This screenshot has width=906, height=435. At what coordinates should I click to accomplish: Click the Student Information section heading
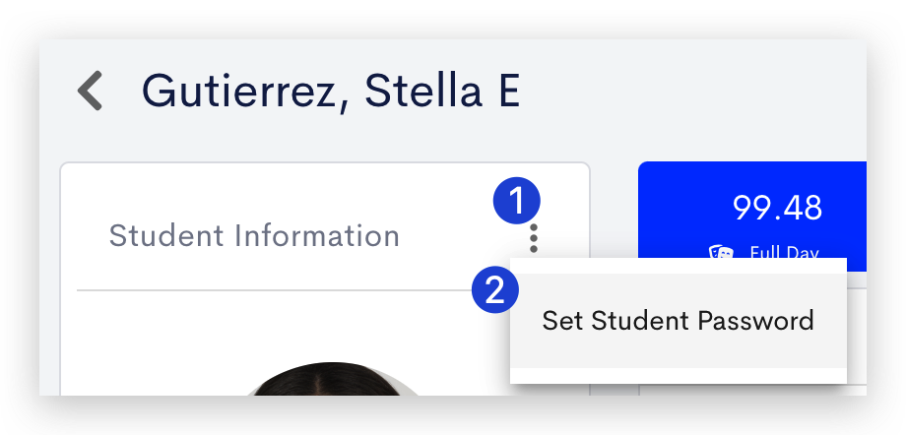click(254, 235)
